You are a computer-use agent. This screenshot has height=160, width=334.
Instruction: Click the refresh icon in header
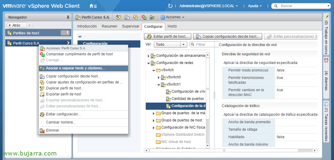170,6
